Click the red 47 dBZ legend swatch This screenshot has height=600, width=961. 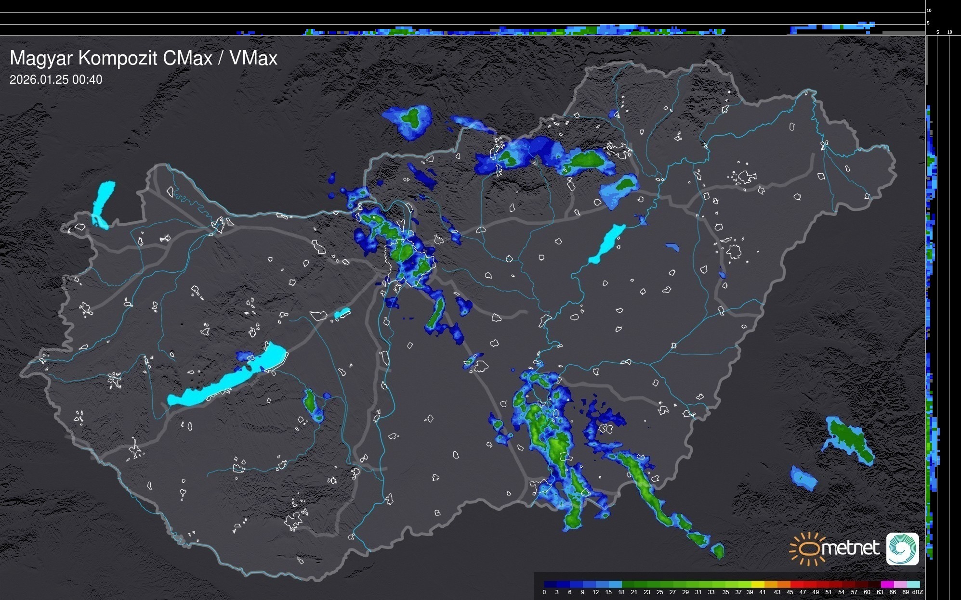point(809,584)
